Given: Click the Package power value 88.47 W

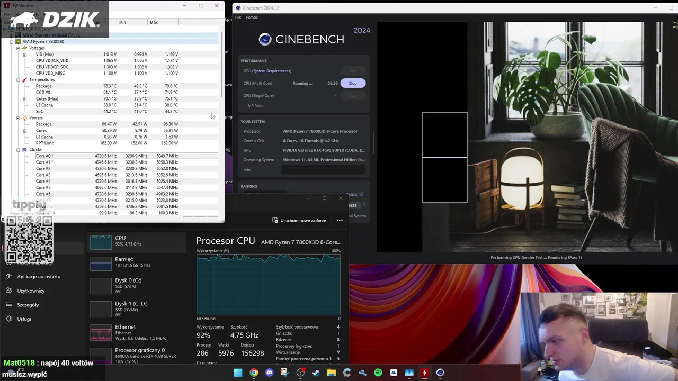Looking at the screenshot, I should coord(109,124).
